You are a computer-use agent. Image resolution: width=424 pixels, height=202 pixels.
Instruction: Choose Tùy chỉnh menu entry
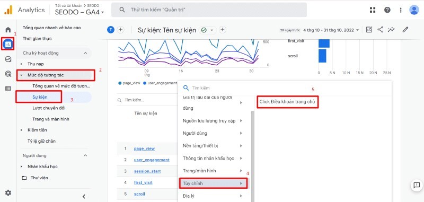coord(213,183)
